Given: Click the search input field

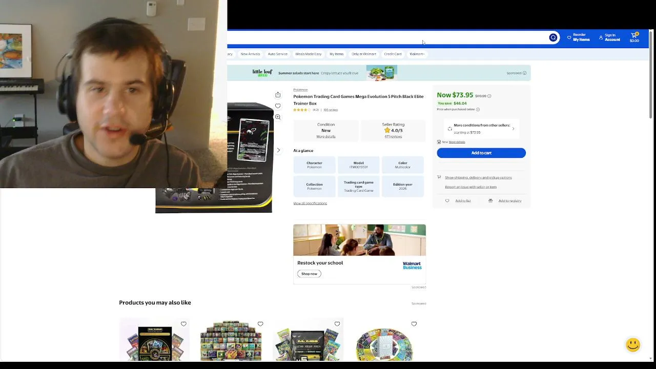Looking at the screenshot, I should click(x=387, y=37).
